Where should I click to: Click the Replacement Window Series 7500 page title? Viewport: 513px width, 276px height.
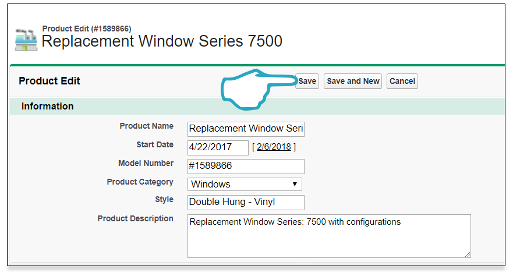click(x=162, y=41)
